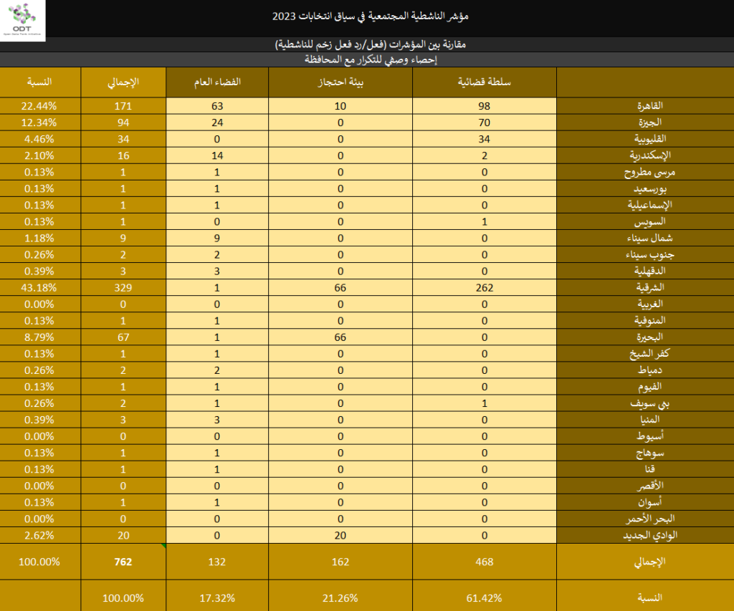This screenshot has height=611, width=734.
Task: Click the percentage 61.42% in the bottom row
Action: [484, 598]
